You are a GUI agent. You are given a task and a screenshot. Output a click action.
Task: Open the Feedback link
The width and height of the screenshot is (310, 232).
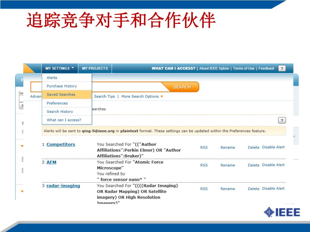(266, 68)
